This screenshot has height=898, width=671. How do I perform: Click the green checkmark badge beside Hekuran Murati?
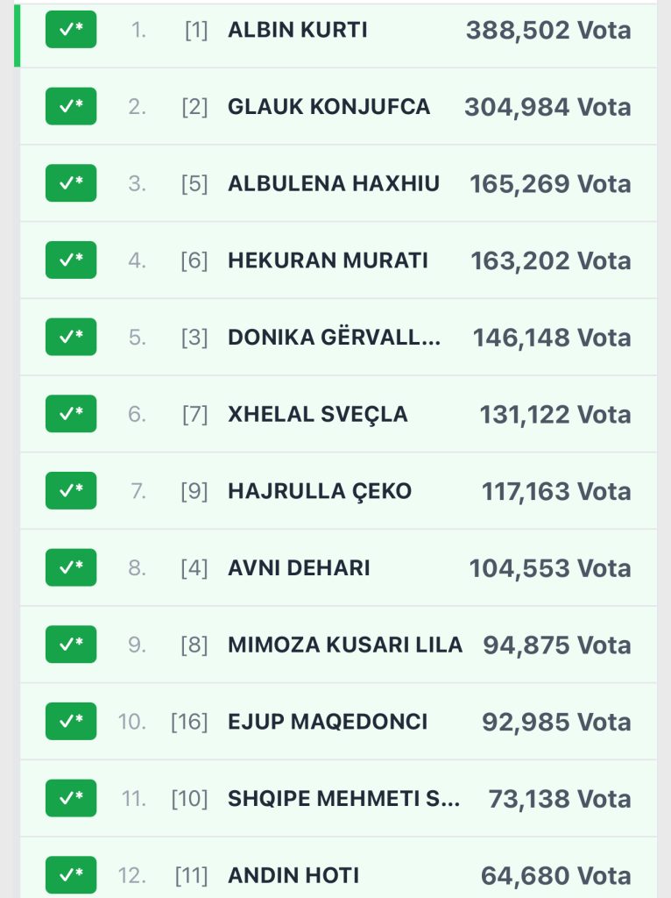(x=71, y=260)
